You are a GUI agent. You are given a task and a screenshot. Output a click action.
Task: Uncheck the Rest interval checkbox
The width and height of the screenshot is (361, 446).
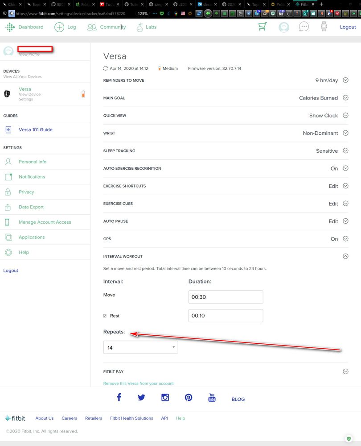tap(105, 316)
